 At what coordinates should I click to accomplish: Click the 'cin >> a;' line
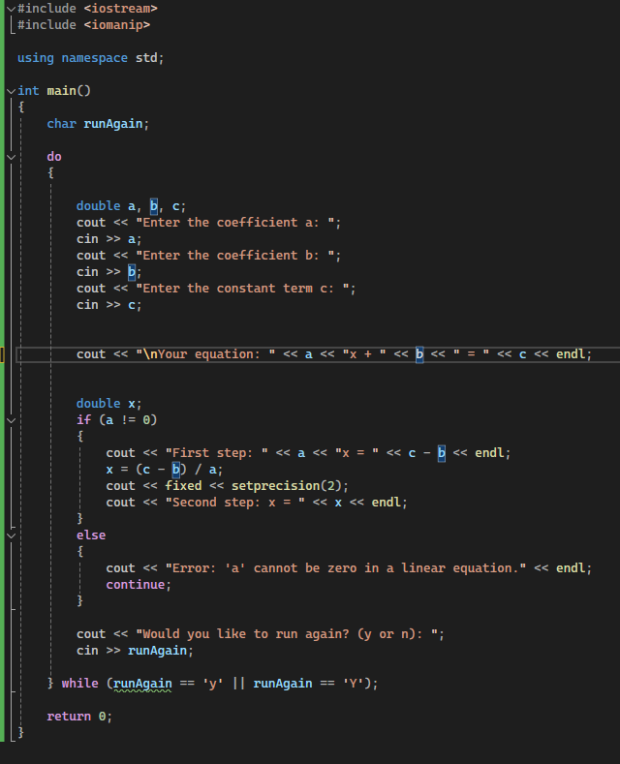(x=109, y=239)
